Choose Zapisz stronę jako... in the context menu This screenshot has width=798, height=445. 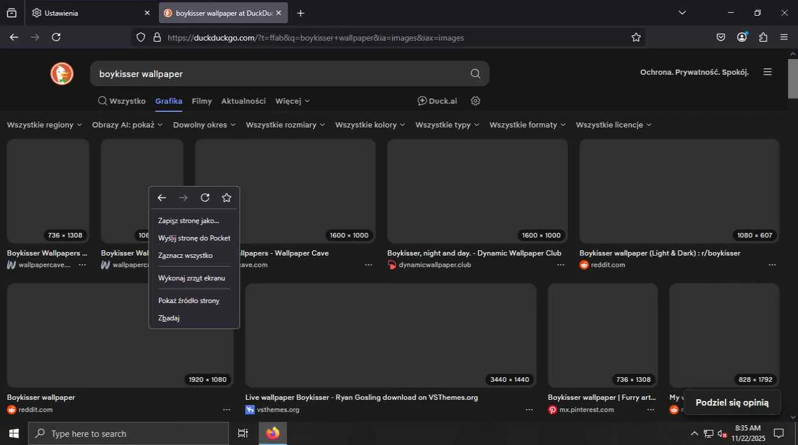click(x=194, y=221)
